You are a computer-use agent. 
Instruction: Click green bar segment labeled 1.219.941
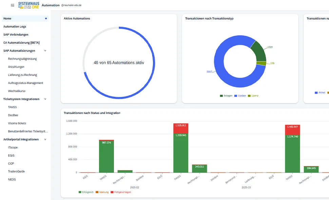pyautogui.click(x=181, y=153)
